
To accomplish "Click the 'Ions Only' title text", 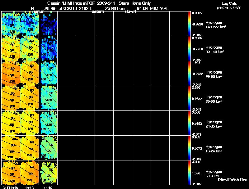I will point(142,3).
